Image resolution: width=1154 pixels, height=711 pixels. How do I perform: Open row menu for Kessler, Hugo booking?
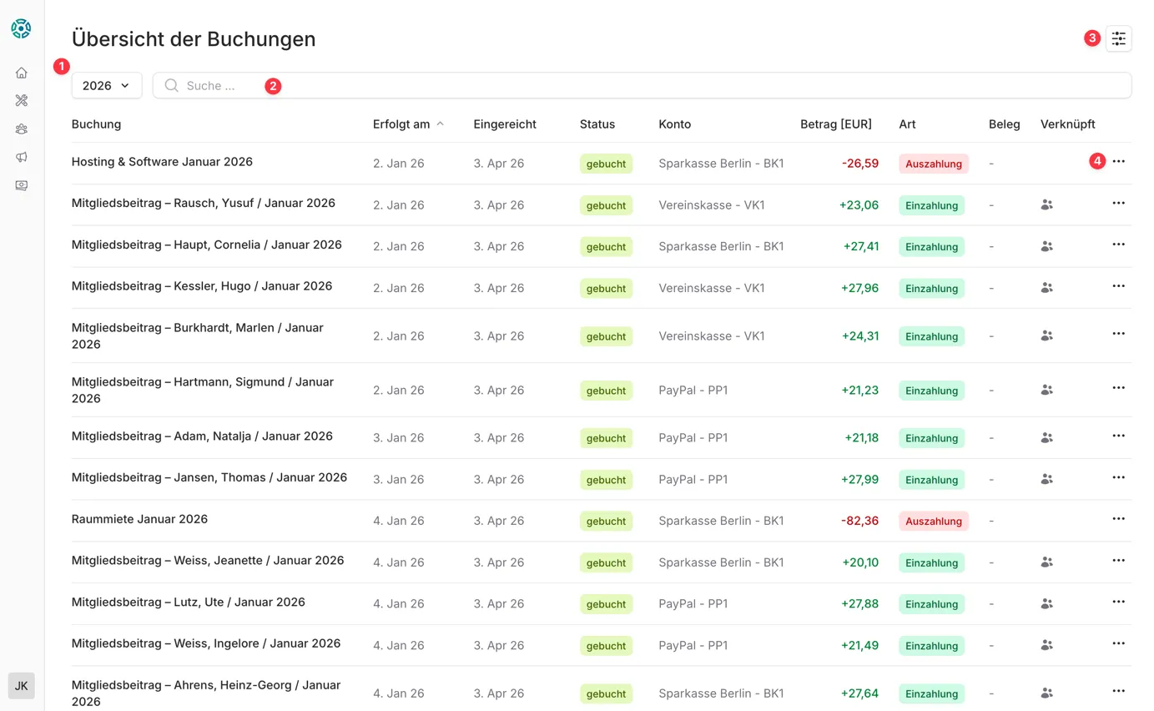coord(1118,286)
